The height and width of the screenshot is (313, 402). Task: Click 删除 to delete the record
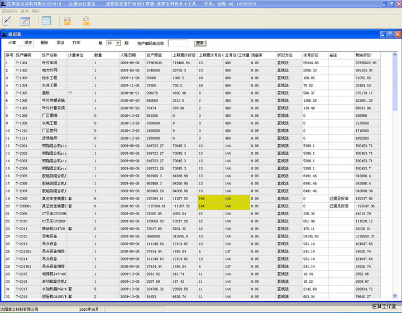coord(44,42)
